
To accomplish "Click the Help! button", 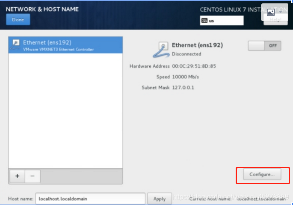I will point(275,20).
